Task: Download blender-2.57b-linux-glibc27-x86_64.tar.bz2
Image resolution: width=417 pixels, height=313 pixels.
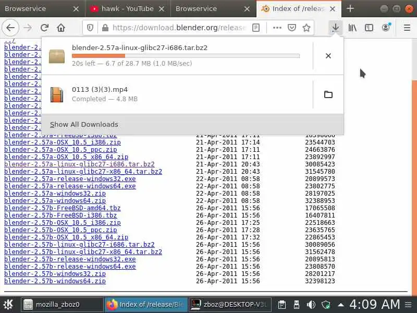Action: pos(83,252)
